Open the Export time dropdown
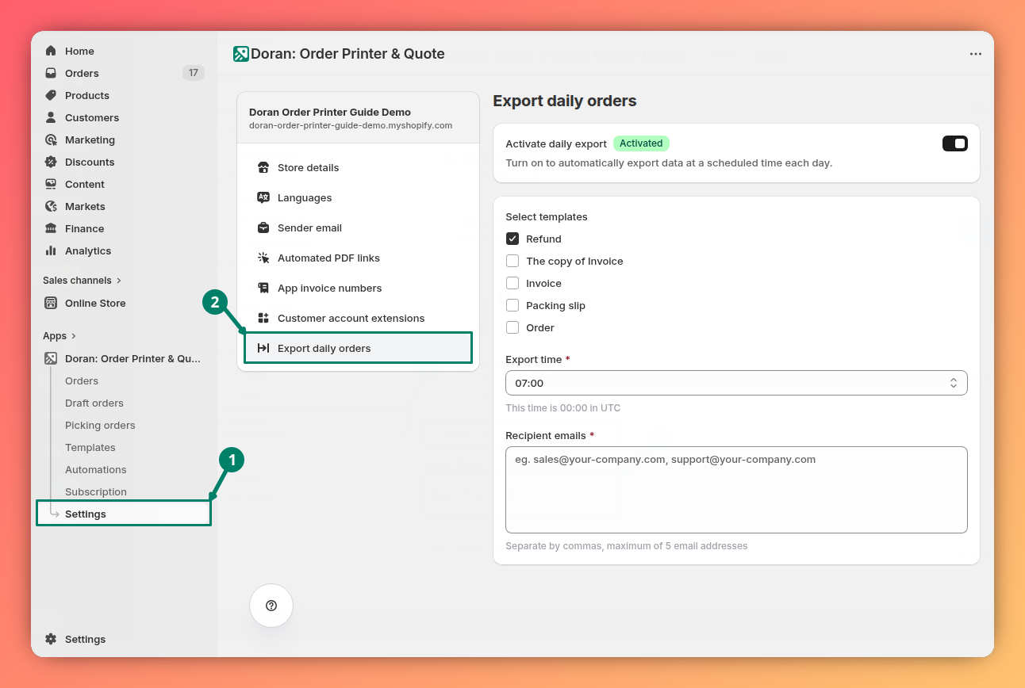 pos(736,383)
